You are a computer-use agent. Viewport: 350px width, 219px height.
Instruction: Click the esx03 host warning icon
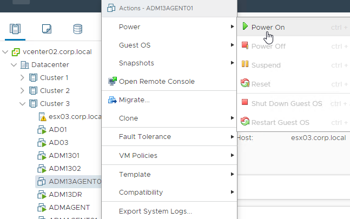coord(42,117)
